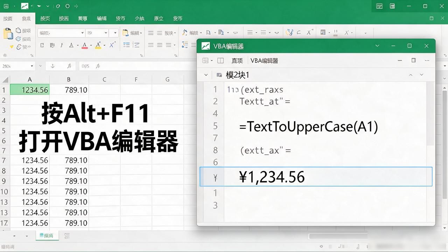Open the name box dropdown arrow
This screenshot has width=448, height=252.
tap(32, 66)
